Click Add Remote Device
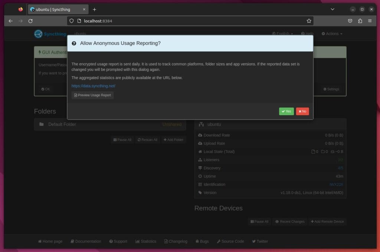This screenshot has width=380, height=252. tap(327, 222)
